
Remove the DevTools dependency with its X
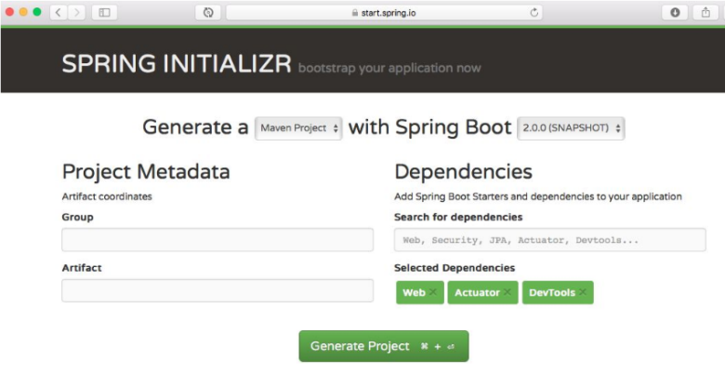pos(583,292)
